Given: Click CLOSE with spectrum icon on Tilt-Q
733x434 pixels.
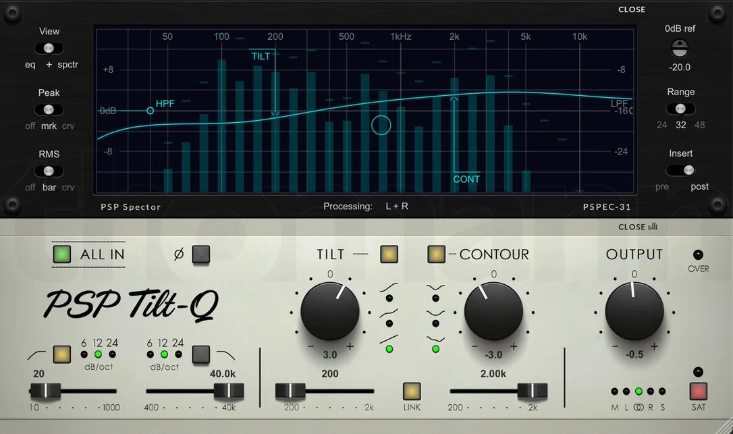Looking at the screenshot, I should [x=638, y=227].
